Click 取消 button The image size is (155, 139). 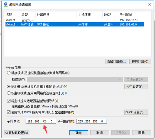coord(100,133)
